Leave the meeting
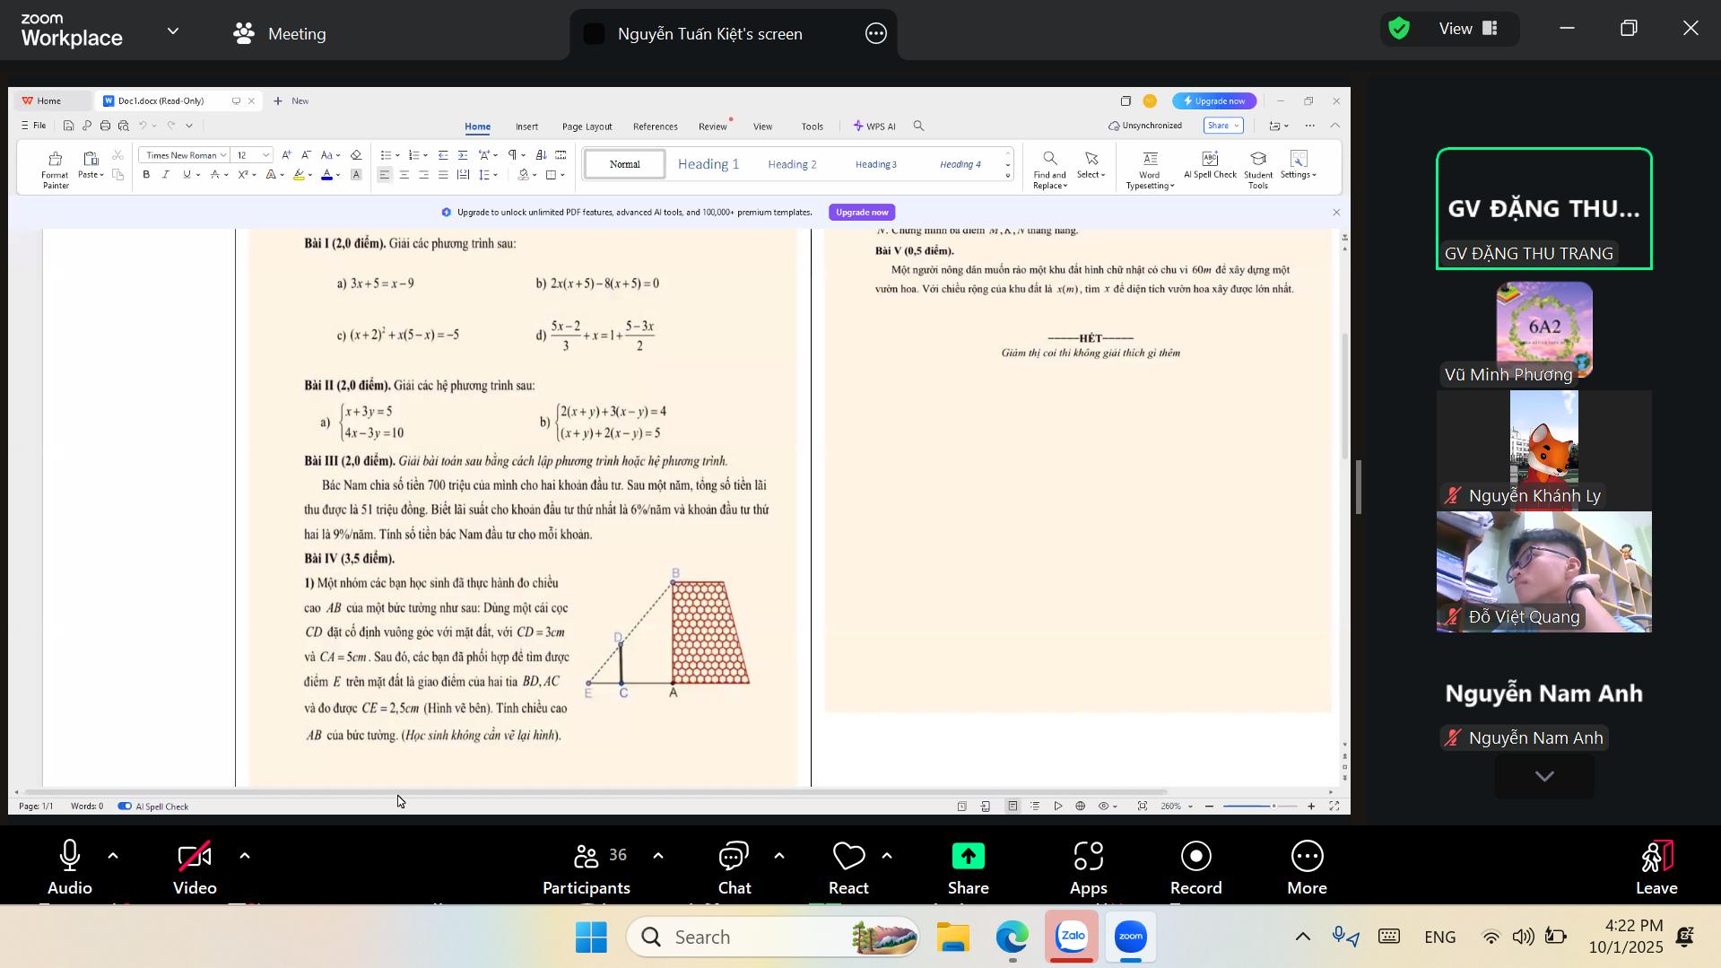1721x968 pixels. (x=1656, y=868)
